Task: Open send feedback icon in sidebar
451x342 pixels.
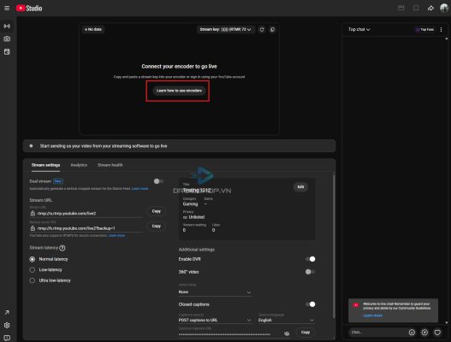Action: coord(7,338)
